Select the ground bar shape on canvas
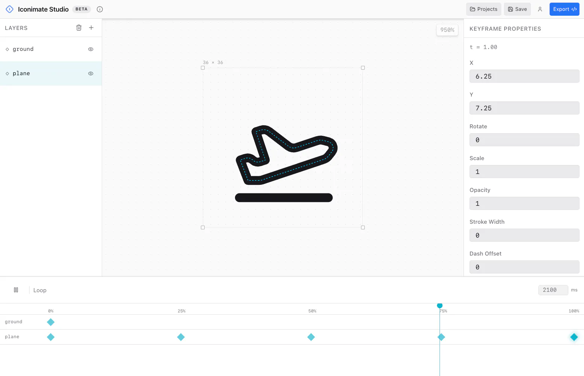This screenshot has height=376, width=584. click(x=284, y=198)
